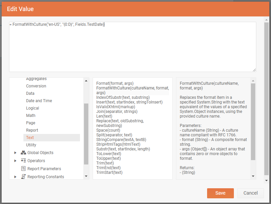The width and height of the screenshot is (271, 204).
Task: Click the Operators icon in tree
Action: coord(23,161)
